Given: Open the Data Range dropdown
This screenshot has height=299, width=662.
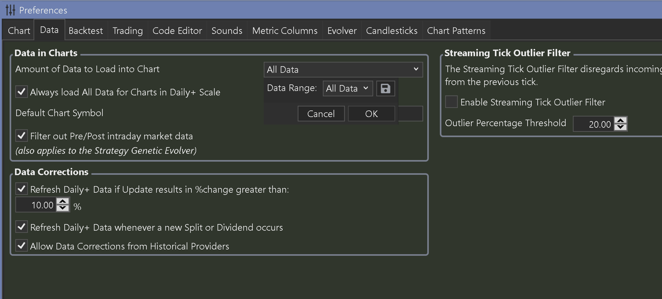Looking at the screenshot, I should pyautogui.click(x=347, y=88).
